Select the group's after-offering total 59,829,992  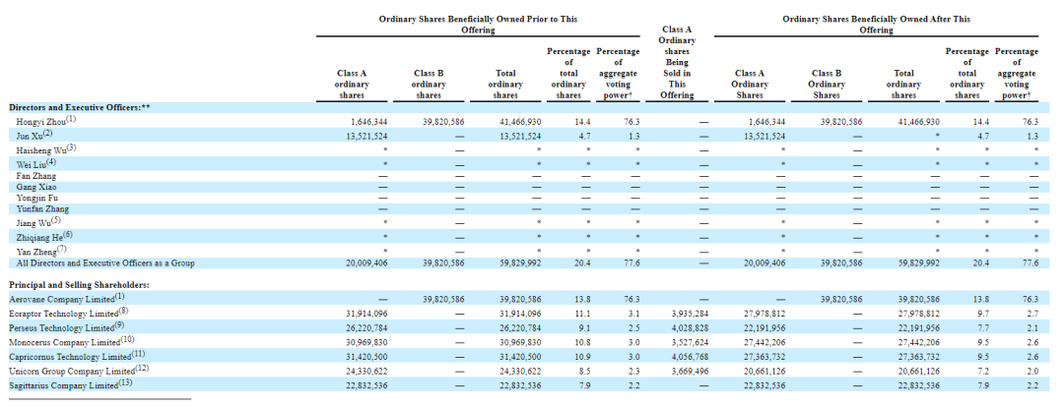(x=918, y=263)
